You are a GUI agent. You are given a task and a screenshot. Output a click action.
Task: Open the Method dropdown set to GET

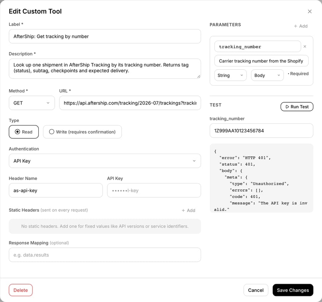point(32,103)
